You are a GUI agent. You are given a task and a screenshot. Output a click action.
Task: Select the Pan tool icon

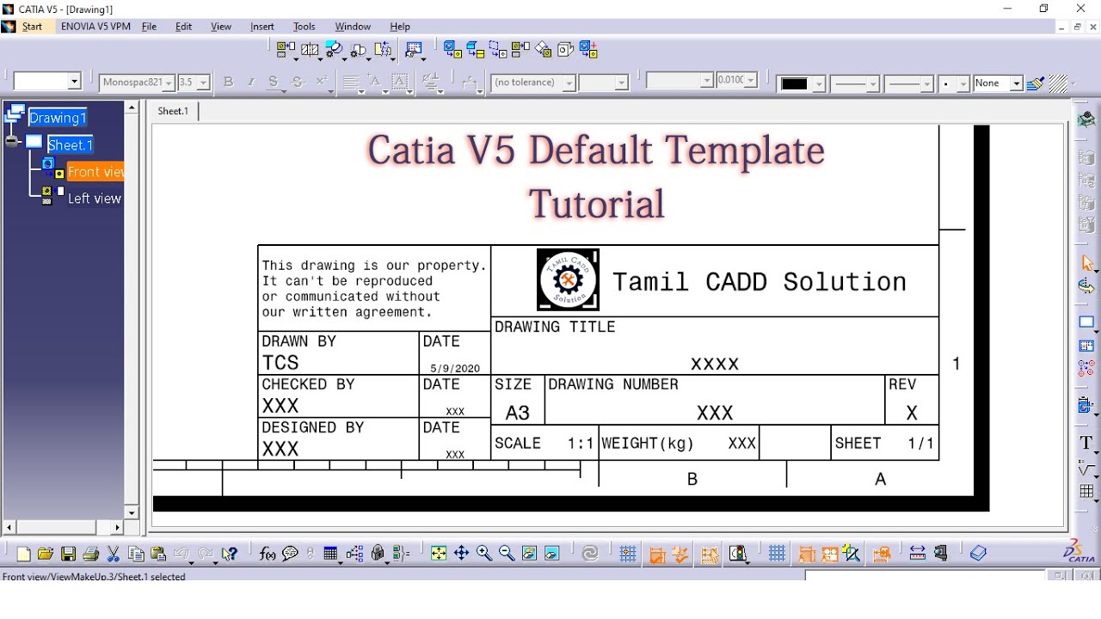click(461, 554)
